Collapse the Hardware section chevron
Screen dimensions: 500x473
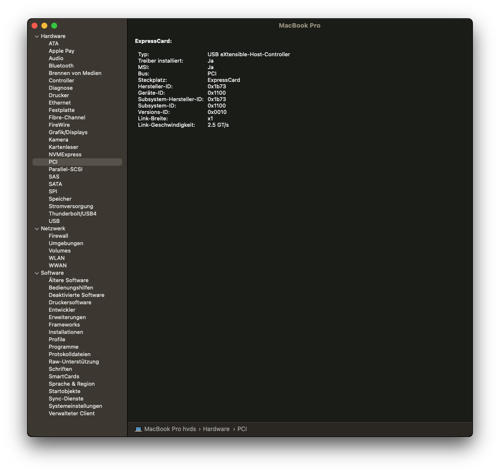click(x=36, y=36)
